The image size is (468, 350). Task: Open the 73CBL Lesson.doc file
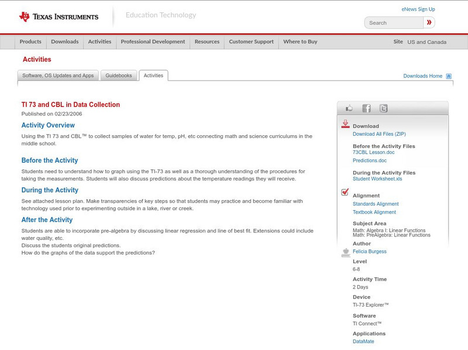373,152
